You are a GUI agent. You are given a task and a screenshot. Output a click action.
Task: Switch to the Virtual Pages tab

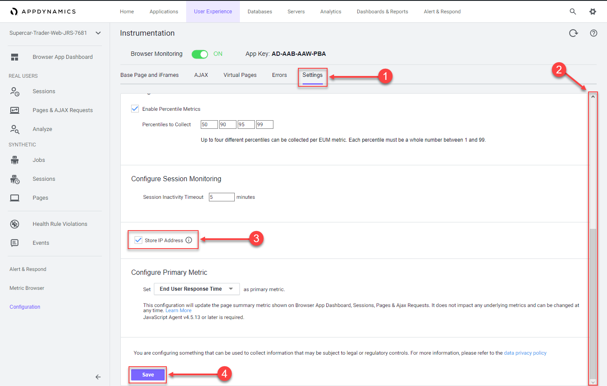point(240,75)
